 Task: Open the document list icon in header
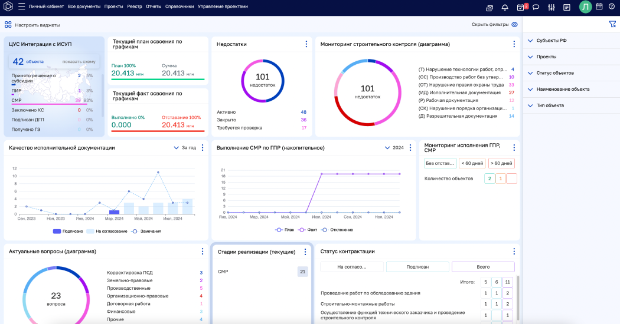click(x=567, y=8)
